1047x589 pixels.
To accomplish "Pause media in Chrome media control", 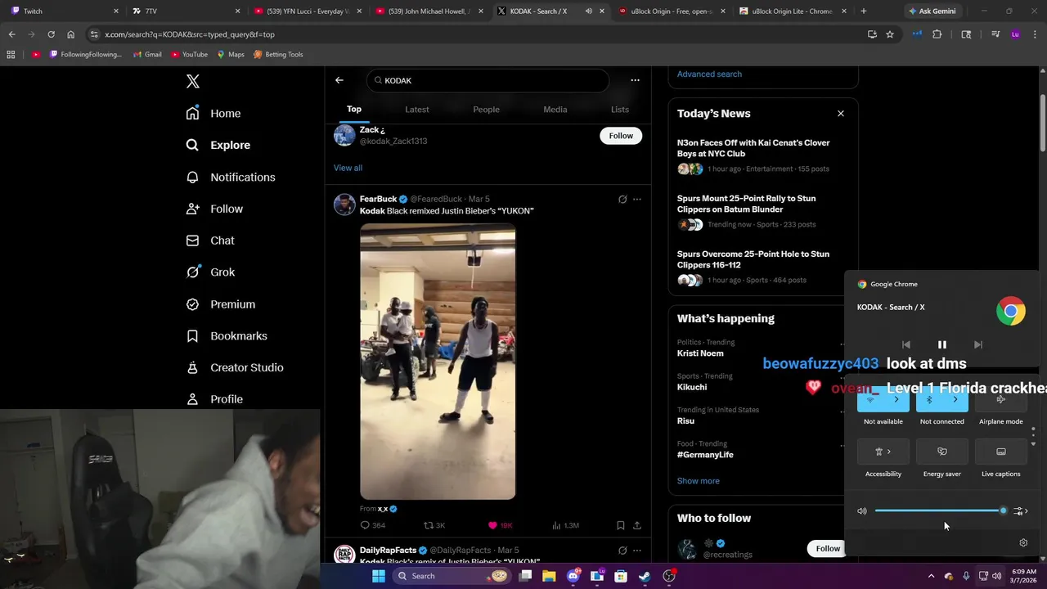I will coord(941,344).
